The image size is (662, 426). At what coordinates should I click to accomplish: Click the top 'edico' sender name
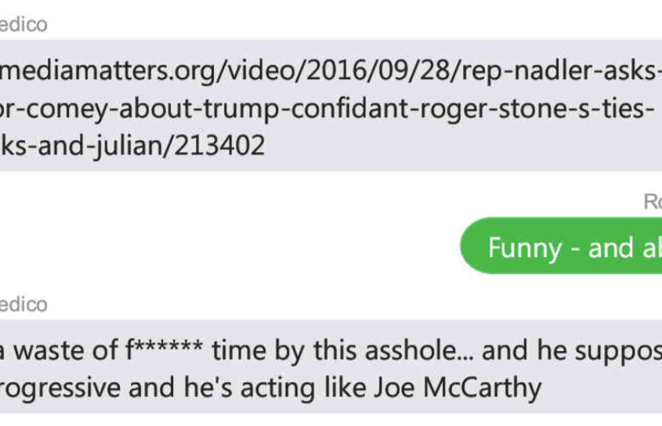24,25
